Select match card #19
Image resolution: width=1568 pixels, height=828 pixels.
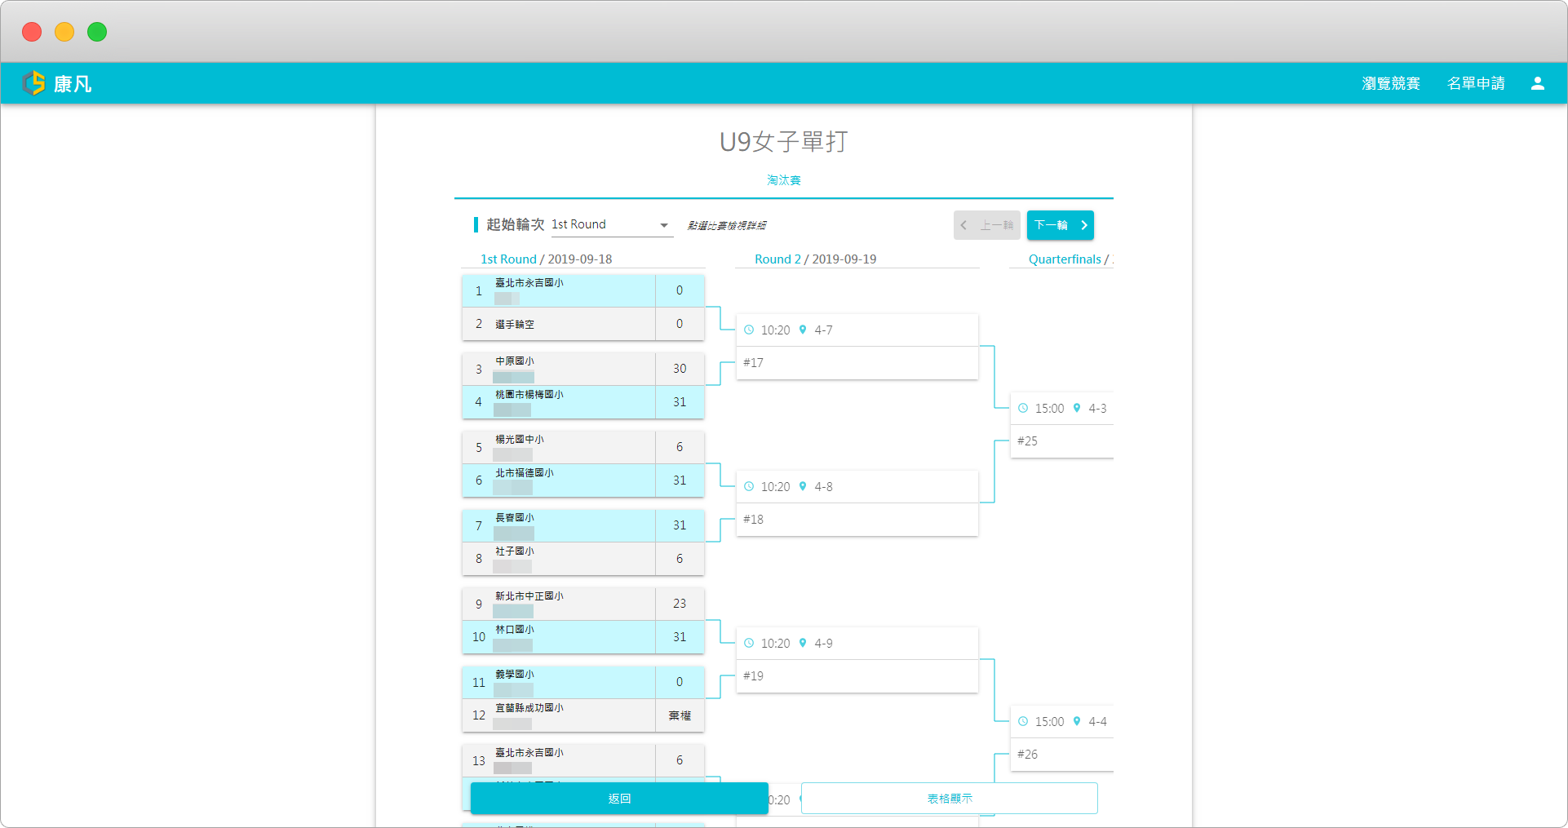[x=857, y=660]
